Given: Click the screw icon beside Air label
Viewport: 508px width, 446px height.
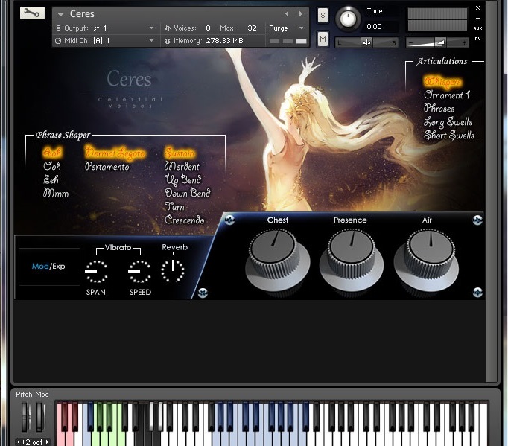Looking at the screenshot, I should point(477,220).
